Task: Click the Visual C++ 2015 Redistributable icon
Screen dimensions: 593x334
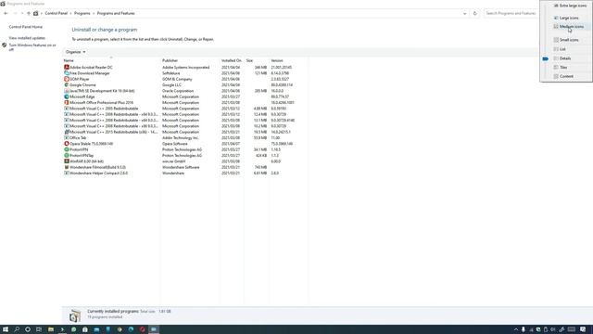Action: 67,132
